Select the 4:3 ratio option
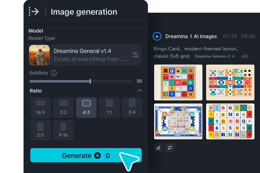This screenshot has width=260, height=173. coord(86,108)
